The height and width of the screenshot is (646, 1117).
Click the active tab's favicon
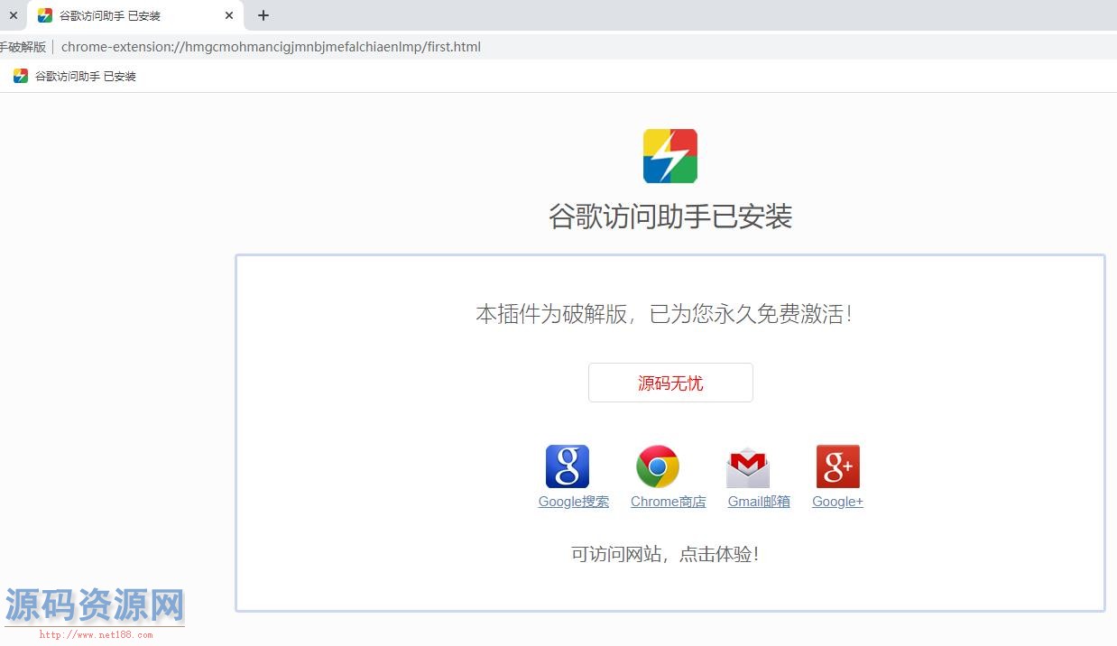pos(45,15)
